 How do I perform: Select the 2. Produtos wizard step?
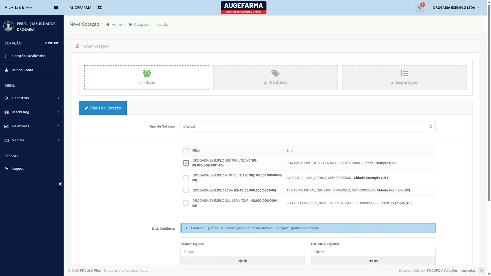[276, 77]
